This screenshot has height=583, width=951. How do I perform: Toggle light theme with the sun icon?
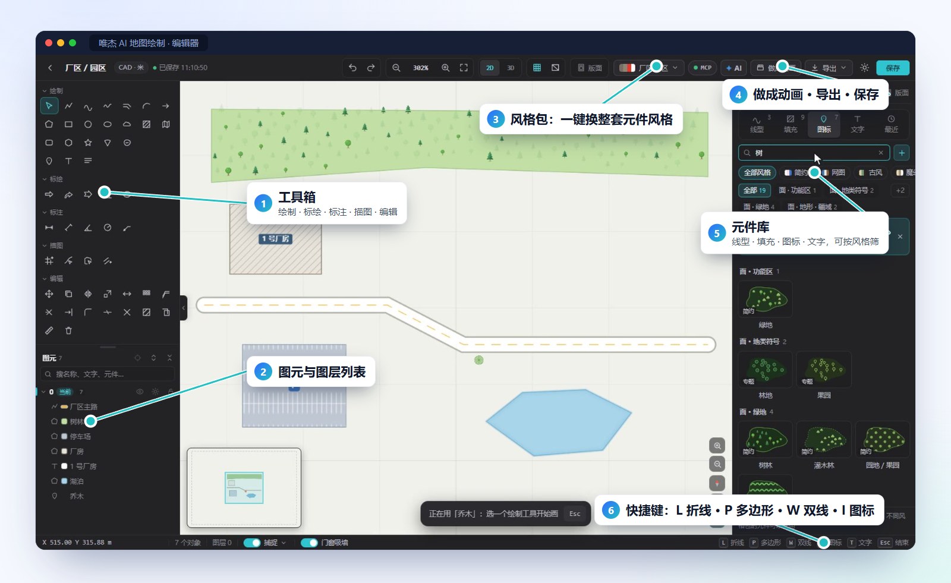[x=865, y=68]
